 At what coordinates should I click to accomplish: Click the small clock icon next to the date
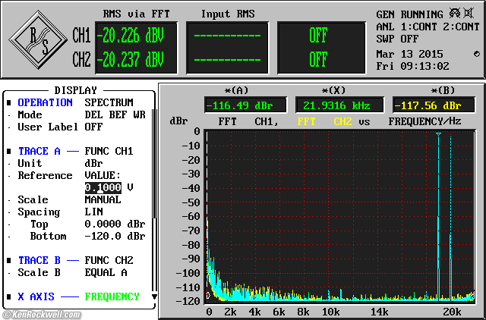(x=476, y=54)
